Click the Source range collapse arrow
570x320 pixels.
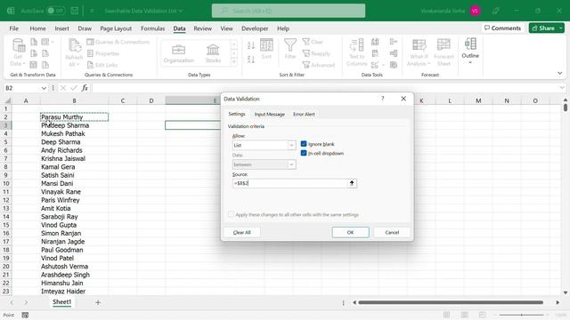352,183
